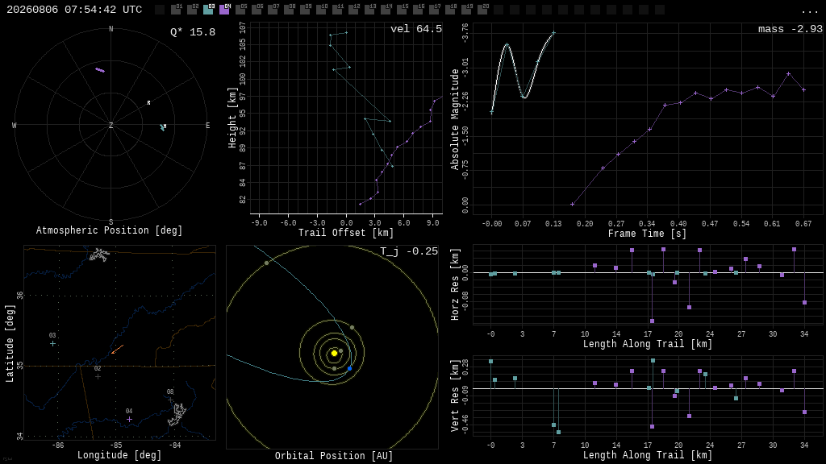Click station 03 cross marker on map
This screenshot has height=464, width=826.
52,343
